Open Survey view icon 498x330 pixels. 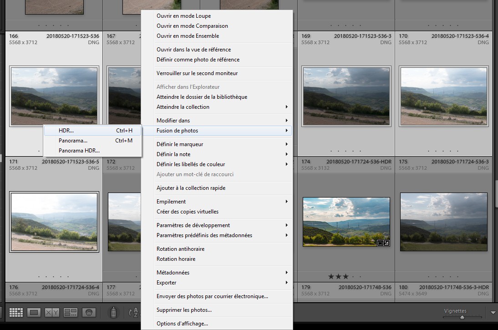[71, 313]
